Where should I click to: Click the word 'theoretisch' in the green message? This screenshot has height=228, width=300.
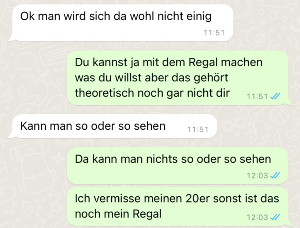pyautogui.click(x=105, y=93)
